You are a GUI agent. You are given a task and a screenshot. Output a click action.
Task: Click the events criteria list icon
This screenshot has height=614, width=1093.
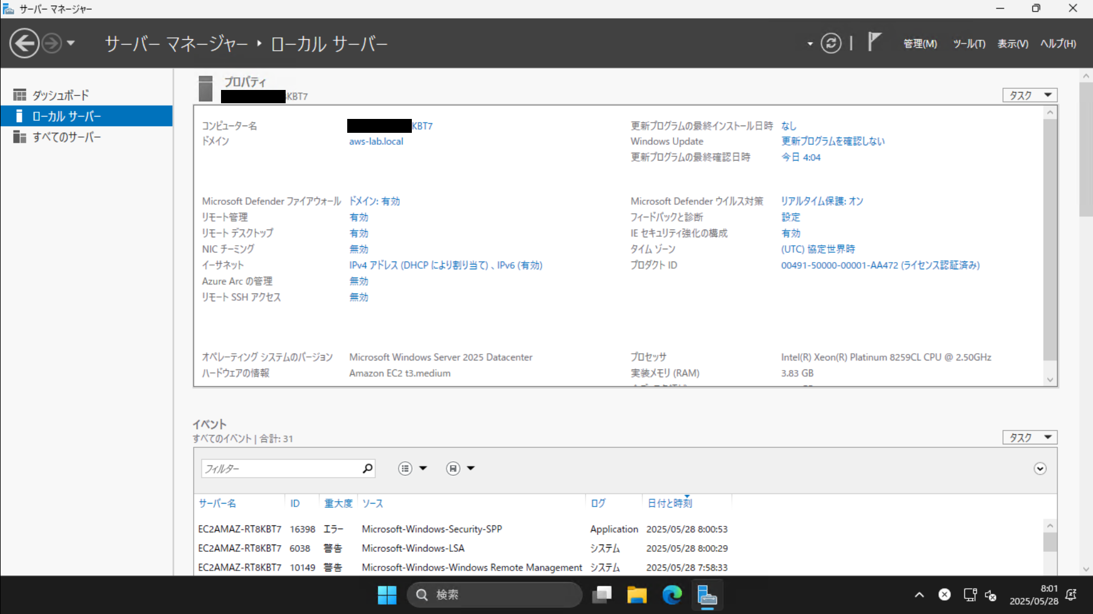tap(405, 468)
